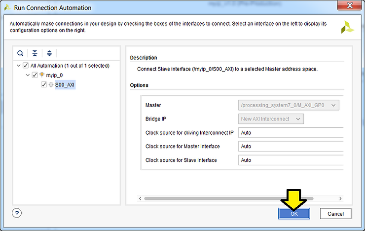
Task: Click the Cancel button
Action: tap(336, 214)
